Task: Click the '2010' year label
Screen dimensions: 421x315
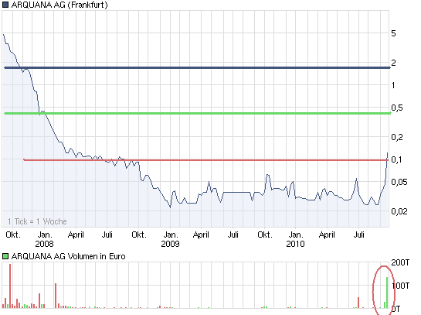Action: click(295, 244)
